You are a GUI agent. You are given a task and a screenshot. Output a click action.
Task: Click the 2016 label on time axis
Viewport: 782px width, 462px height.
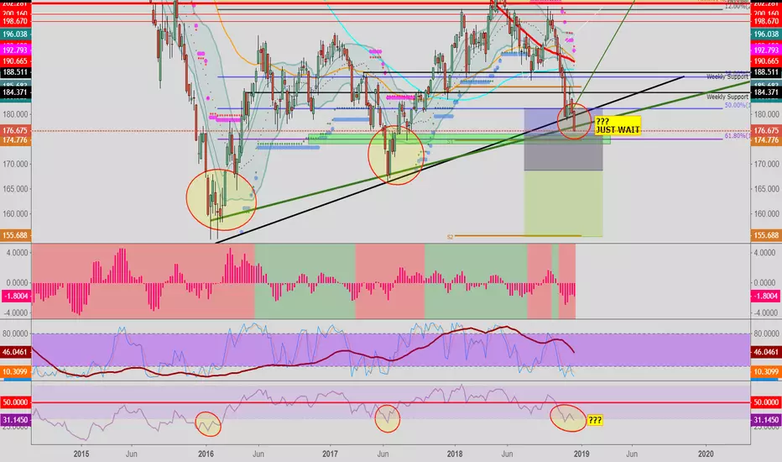[x=206, y=454]
